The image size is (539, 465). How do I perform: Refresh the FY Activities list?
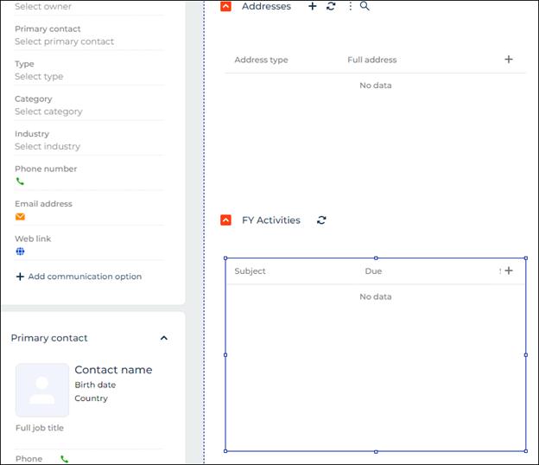tap(321, 220)
